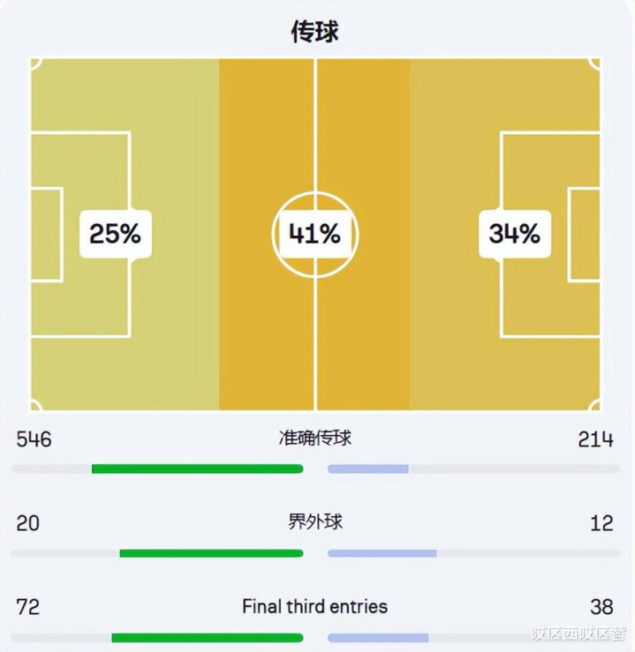Image resolution: width=635 pixels, height=652 pixels.
Task: Click the 41% middle third label
Action: coord(314,234)
